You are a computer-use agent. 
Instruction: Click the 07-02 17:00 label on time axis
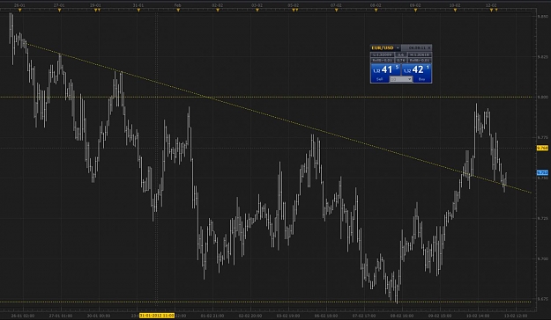[364, 316]
